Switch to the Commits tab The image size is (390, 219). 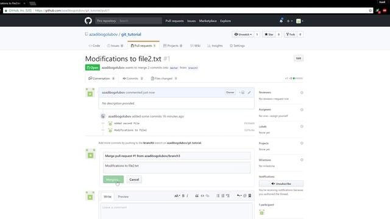[133, 78]
